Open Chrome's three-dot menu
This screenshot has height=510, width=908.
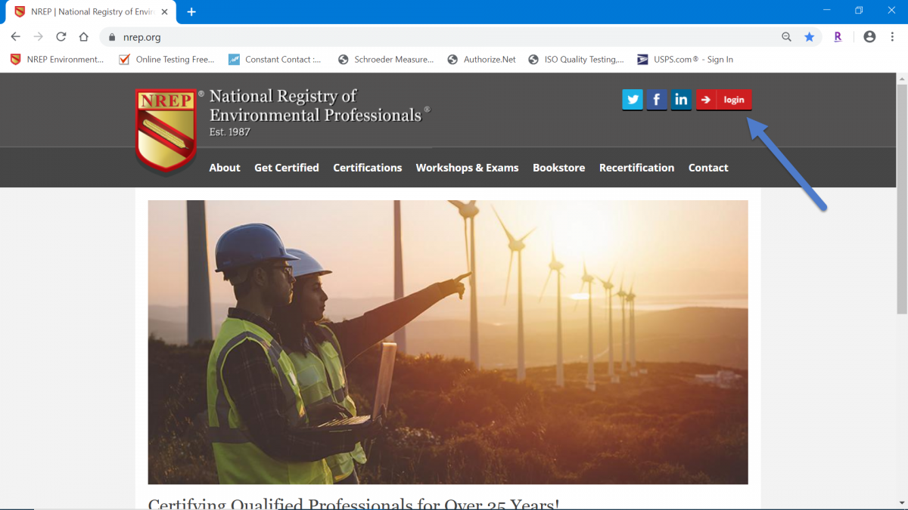click(x=894, y=36)
